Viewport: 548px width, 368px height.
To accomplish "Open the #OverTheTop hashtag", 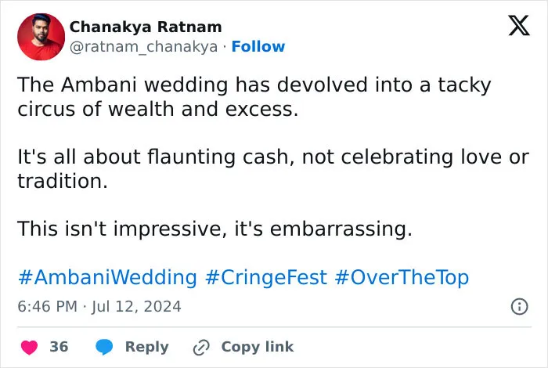I will click(402, 277).
